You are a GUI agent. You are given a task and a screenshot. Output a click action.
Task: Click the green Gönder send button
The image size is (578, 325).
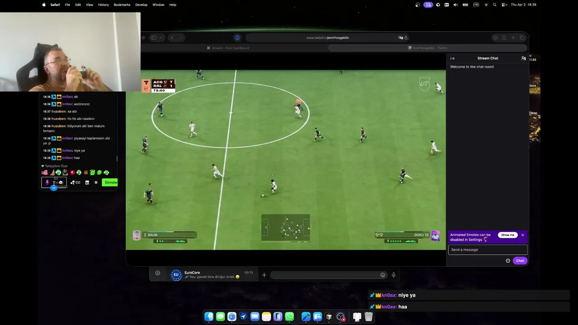pos(110,182)
